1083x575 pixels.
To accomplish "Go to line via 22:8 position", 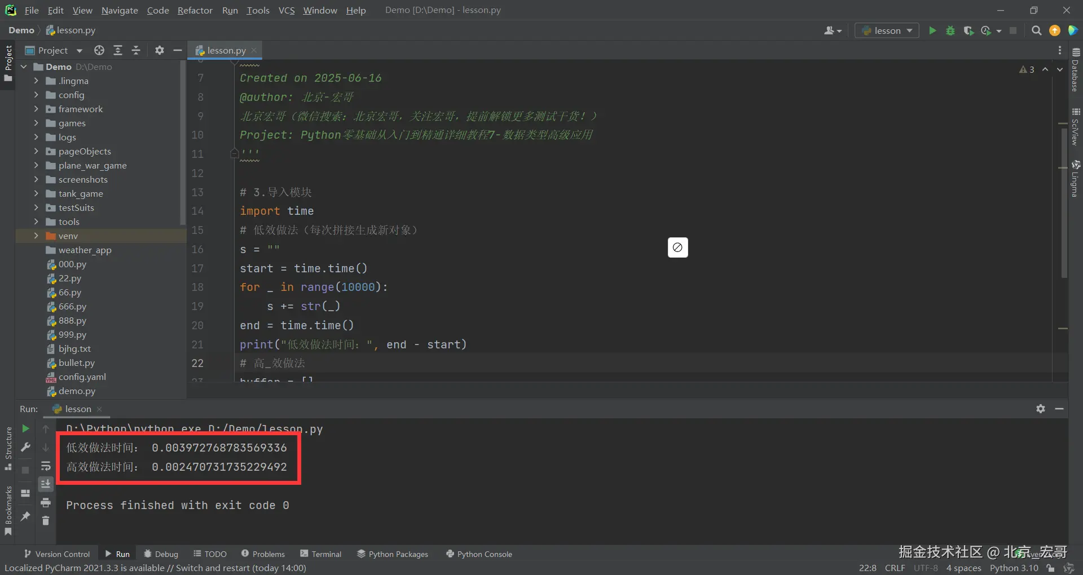I will point(868,568).
